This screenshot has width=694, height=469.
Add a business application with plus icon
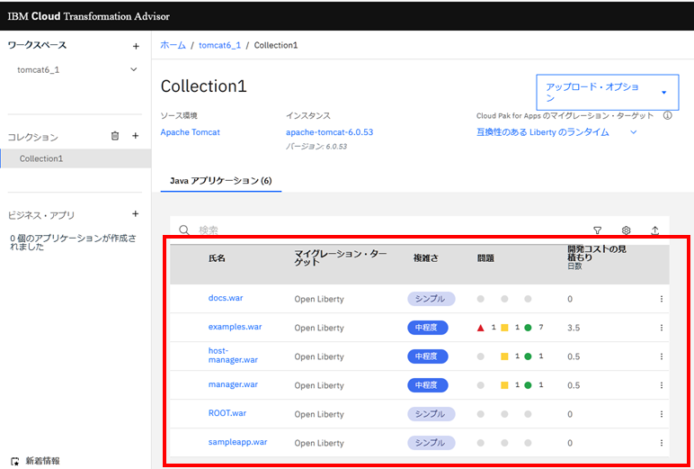coord(136,214)
